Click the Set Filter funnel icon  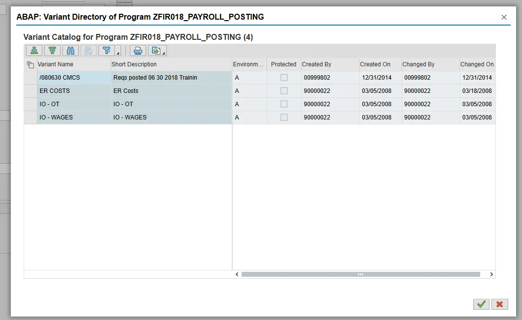[x=106, y=51]
